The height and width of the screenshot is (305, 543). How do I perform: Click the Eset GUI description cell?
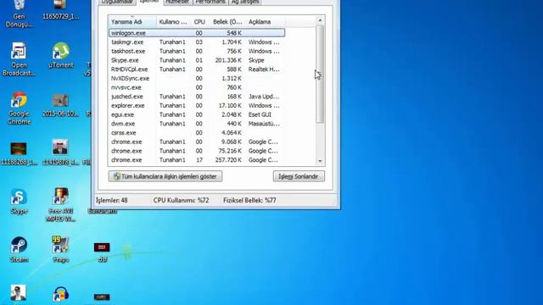[x=260, y=114]
